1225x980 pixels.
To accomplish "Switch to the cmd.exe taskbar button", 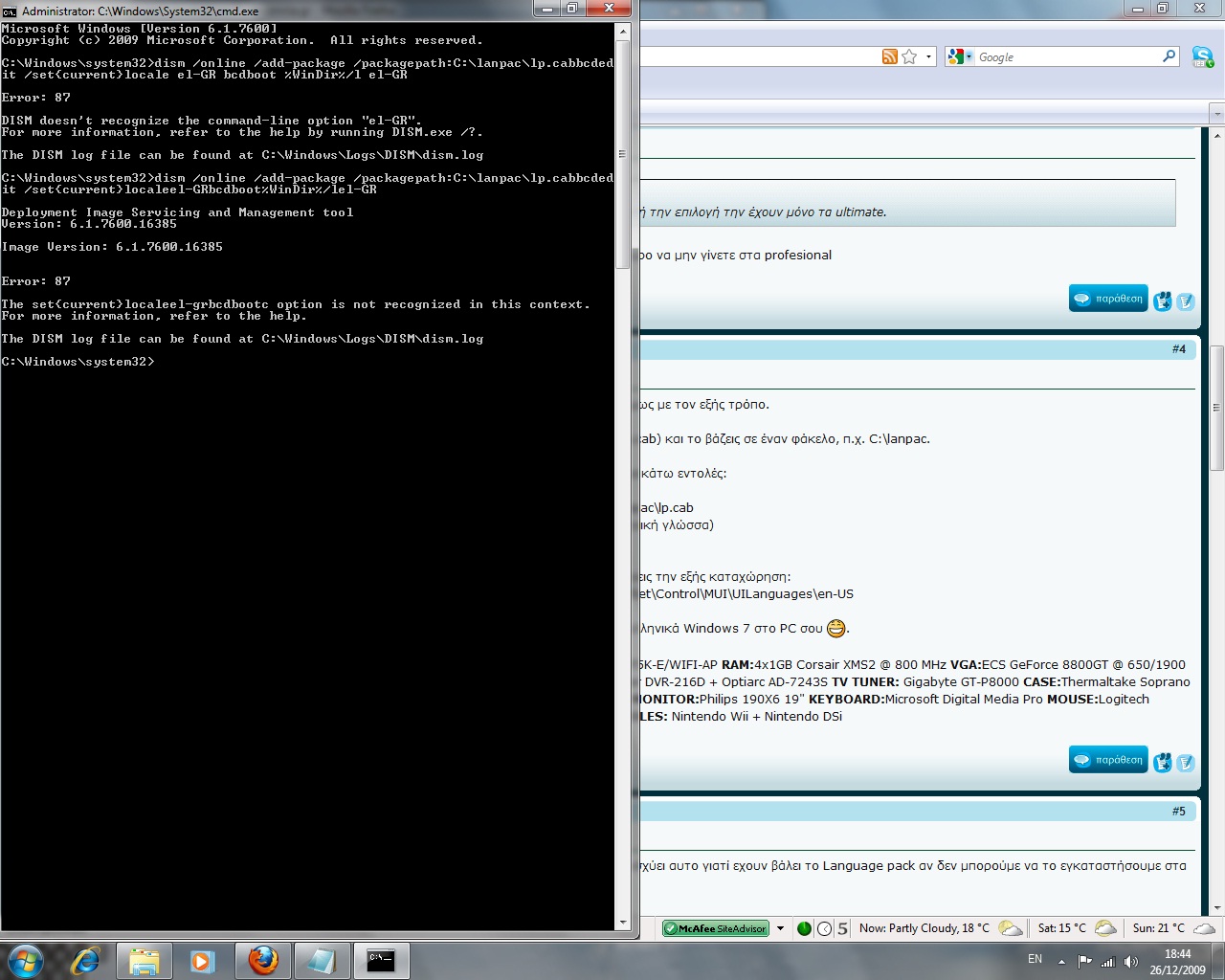I will pos(381,960).
